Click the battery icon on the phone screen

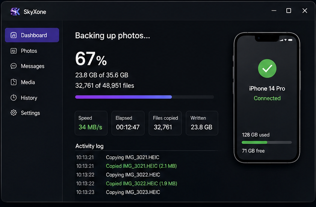tap(290, 40)
